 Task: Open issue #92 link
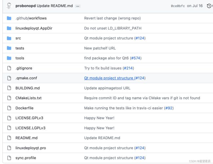169,108
